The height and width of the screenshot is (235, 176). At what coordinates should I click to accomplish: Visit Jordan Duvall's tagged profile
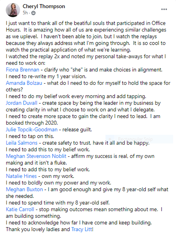pyautogui.click(x=22, y=103)
